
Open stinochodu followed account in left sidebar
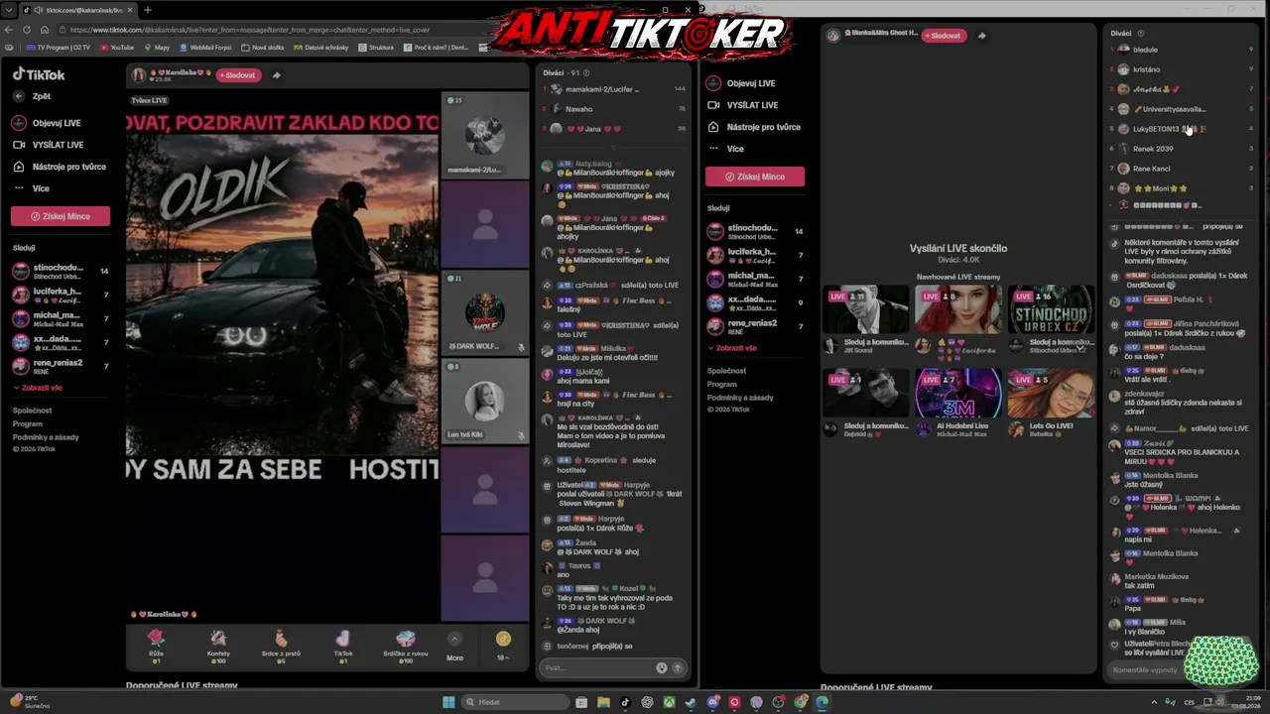[x=61, y=271]
